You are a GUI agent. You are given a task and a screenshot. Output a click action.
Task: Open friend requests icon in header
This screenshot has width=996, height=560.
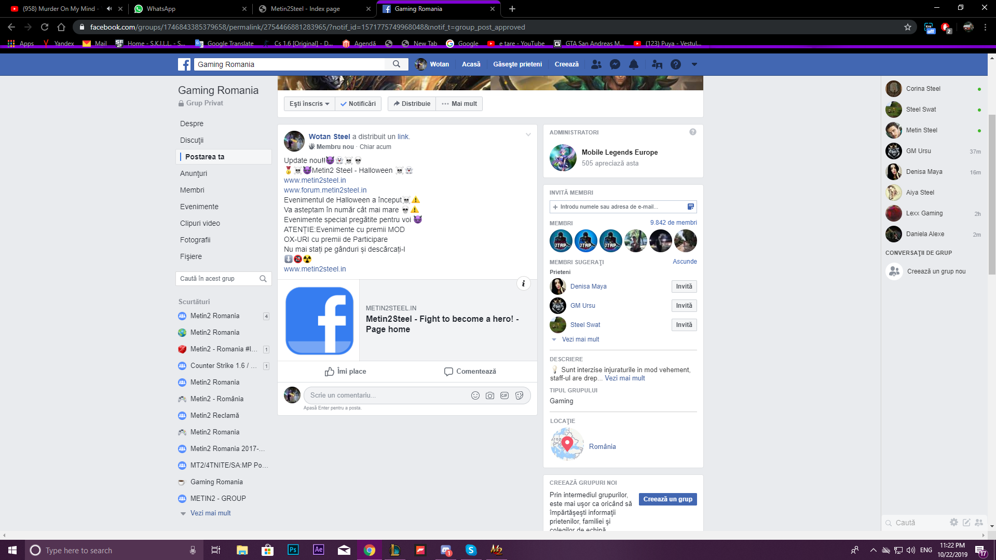tap(596, 64)
